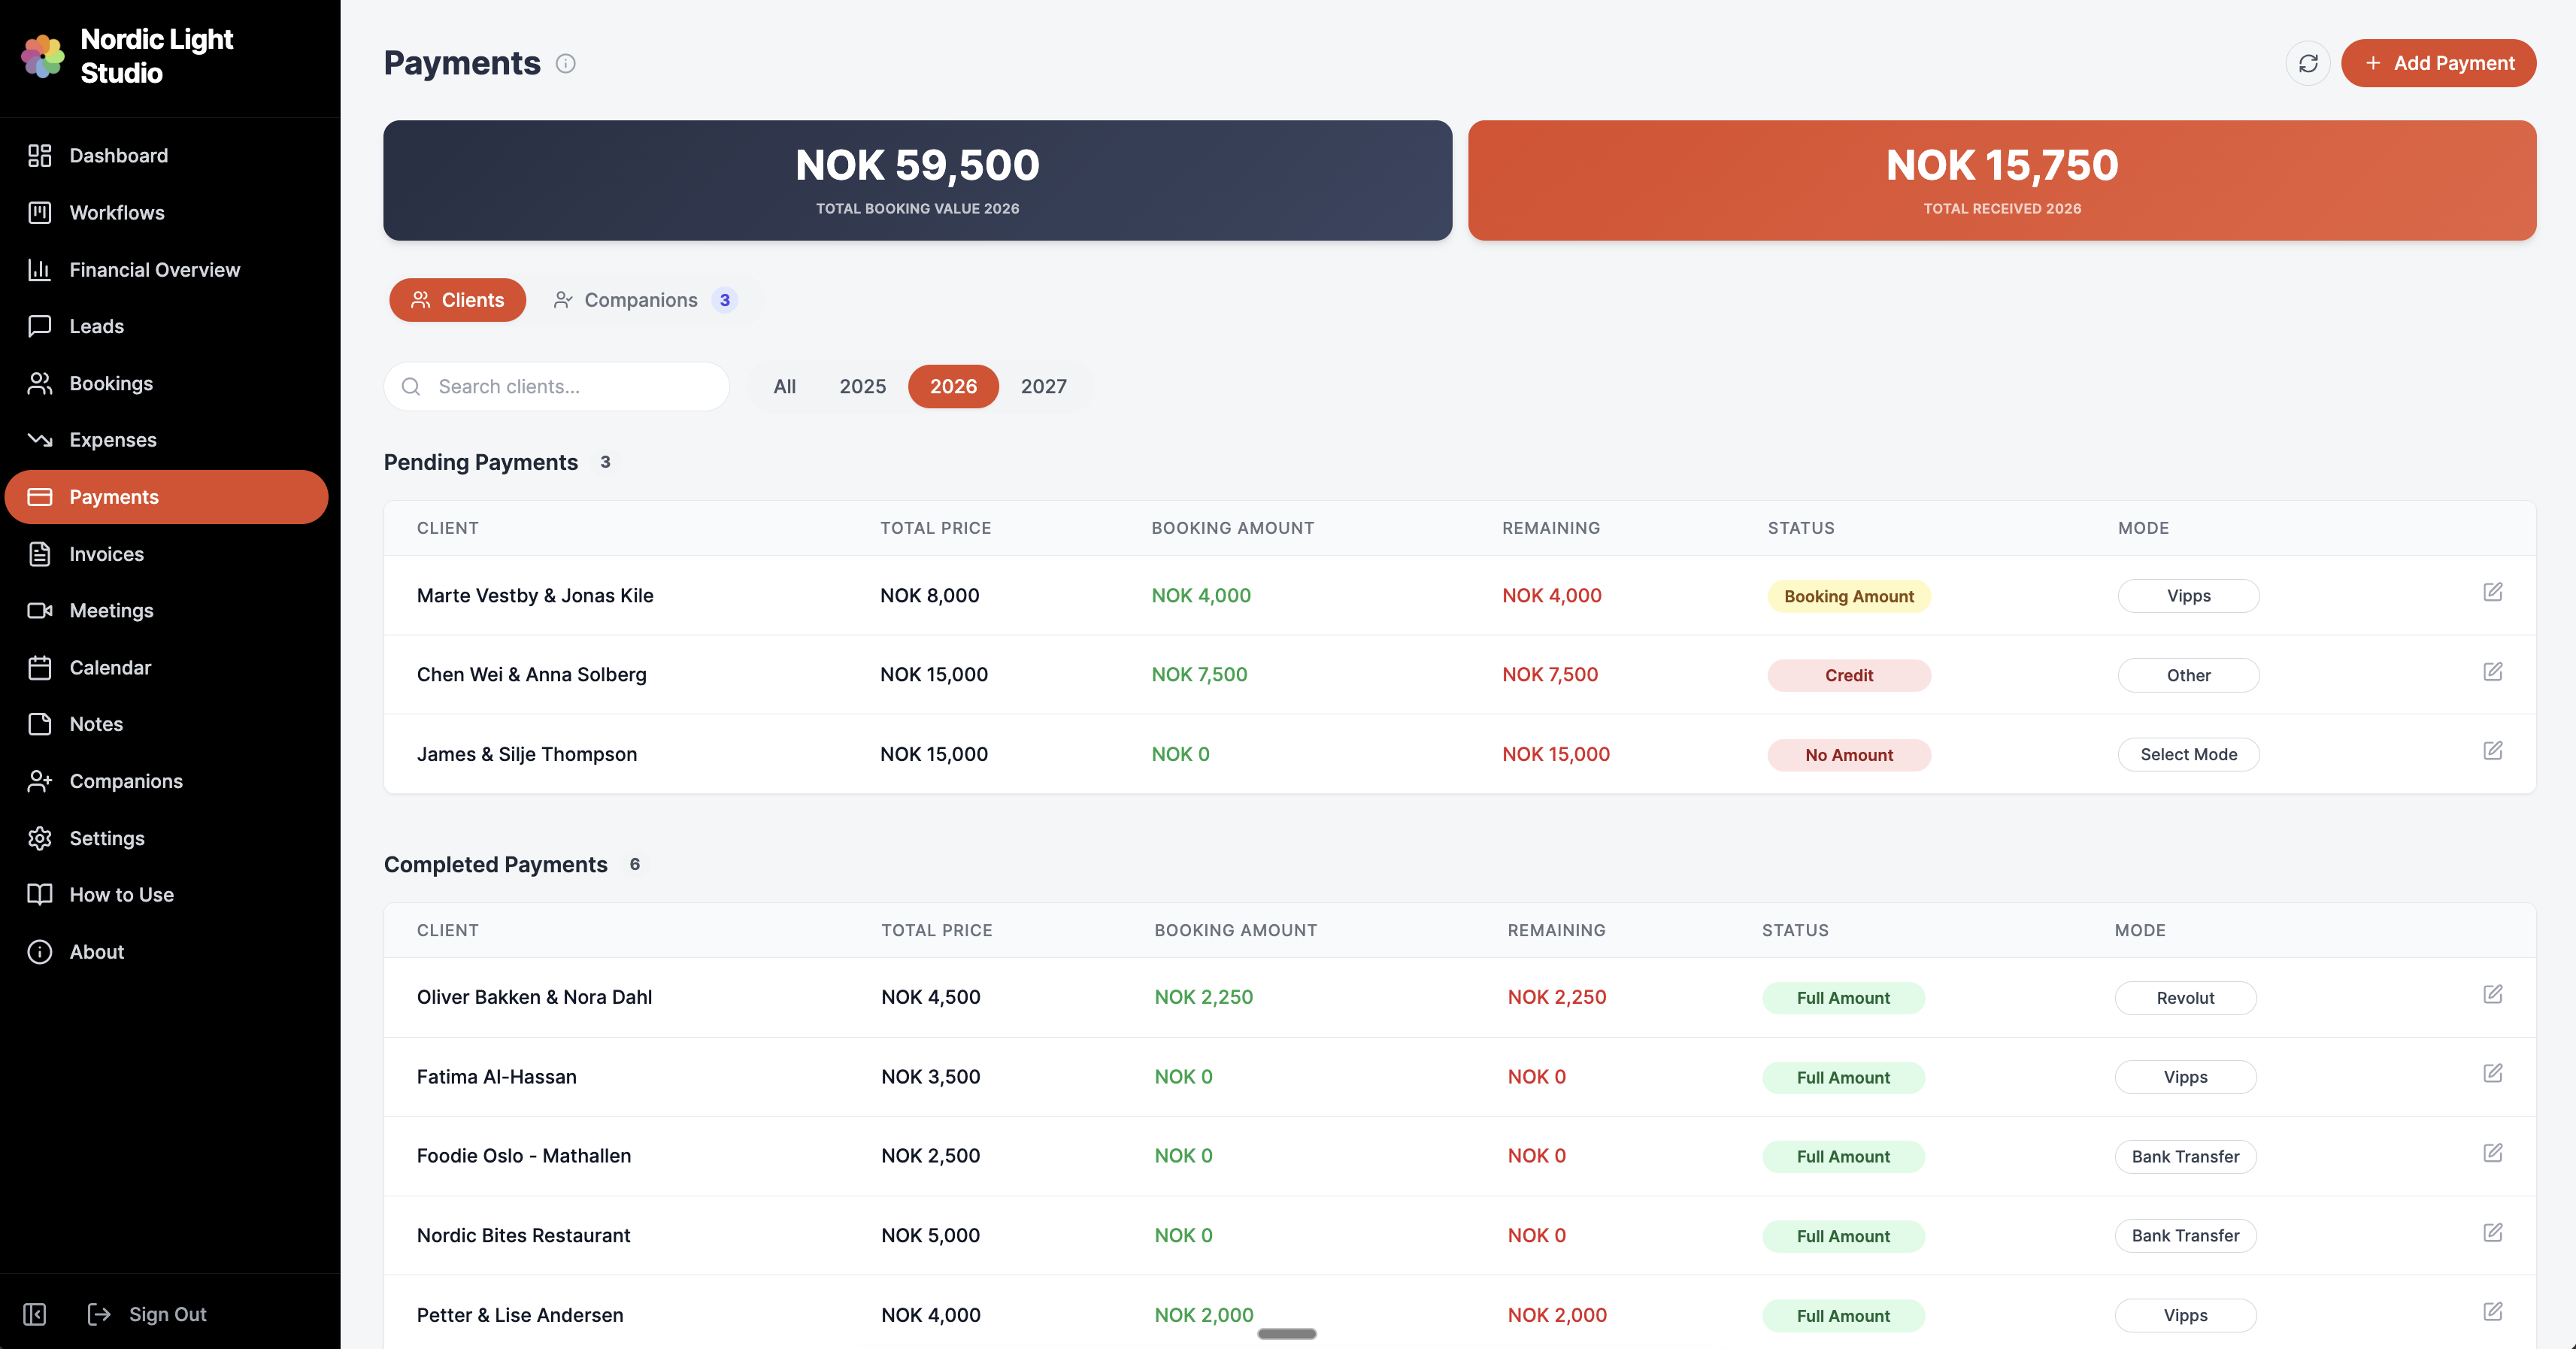Switch year filter to 2027
This screenshot has height=1349, width=2576.
coord(1043,386)
